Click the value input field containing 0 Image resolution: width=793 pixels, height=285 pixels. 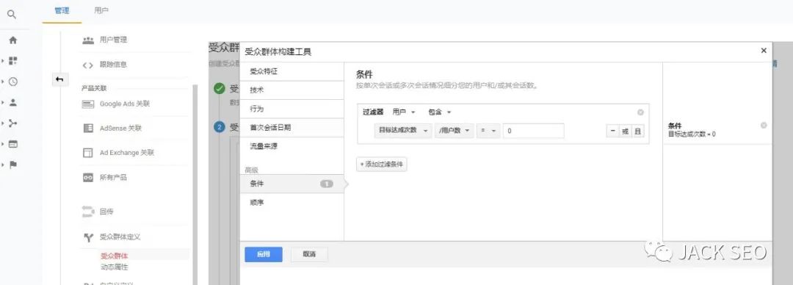pyautogui.click(x=534, y=131)
